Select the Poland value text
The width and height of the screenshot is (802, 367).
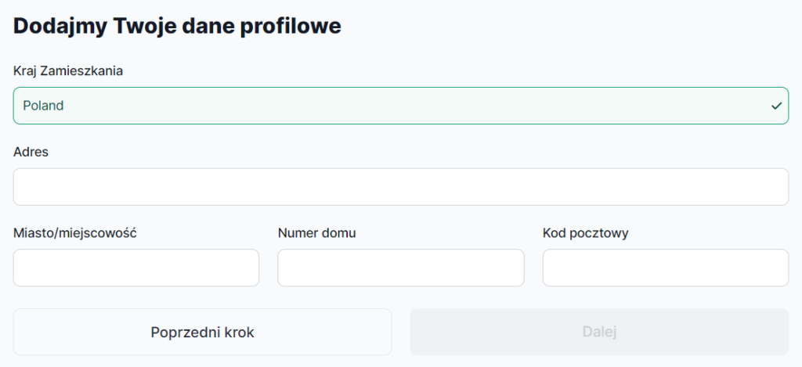pyautogui.click(x=43, y=106)
